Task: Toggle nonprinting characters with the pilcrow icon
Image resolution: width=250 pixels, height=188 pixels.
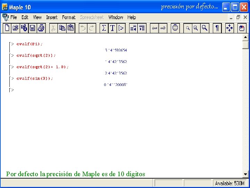Action: 217,28
